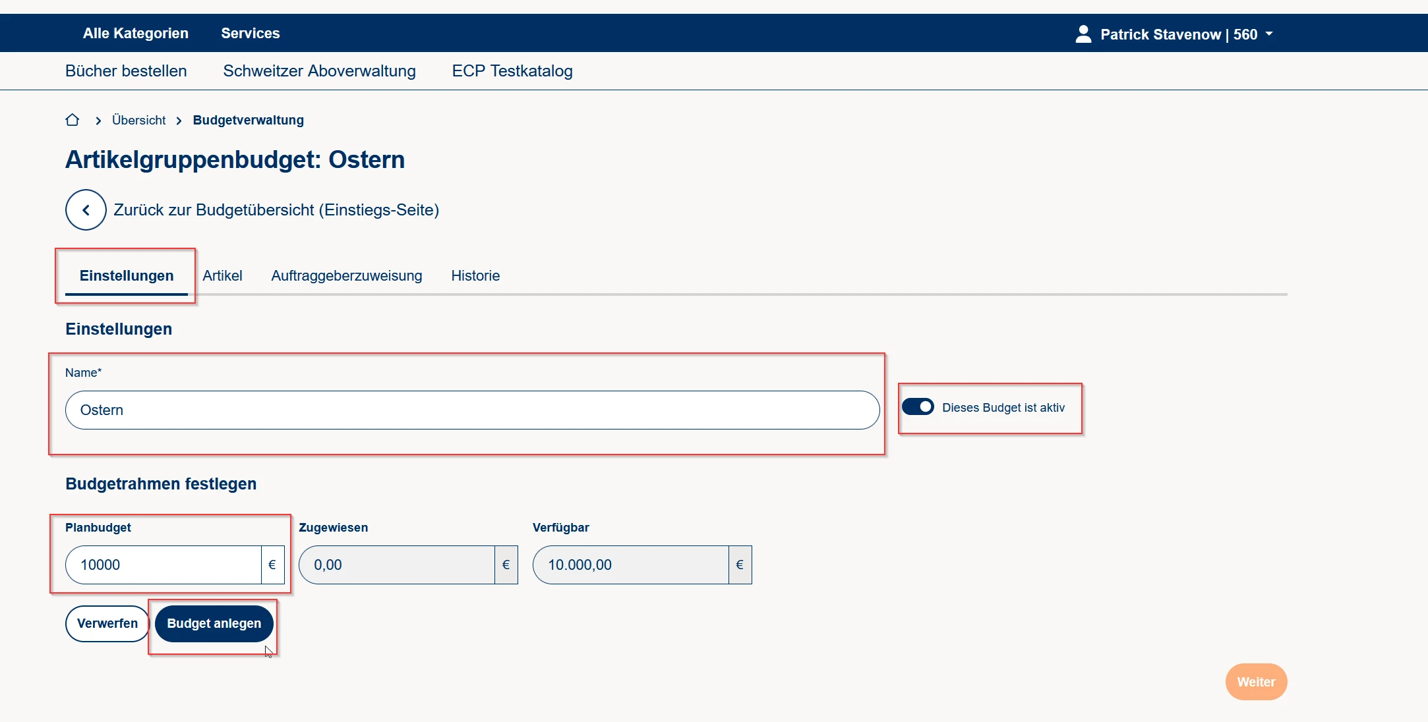
Task: Open the Historie tab
Action: click(x=475, y=275)
